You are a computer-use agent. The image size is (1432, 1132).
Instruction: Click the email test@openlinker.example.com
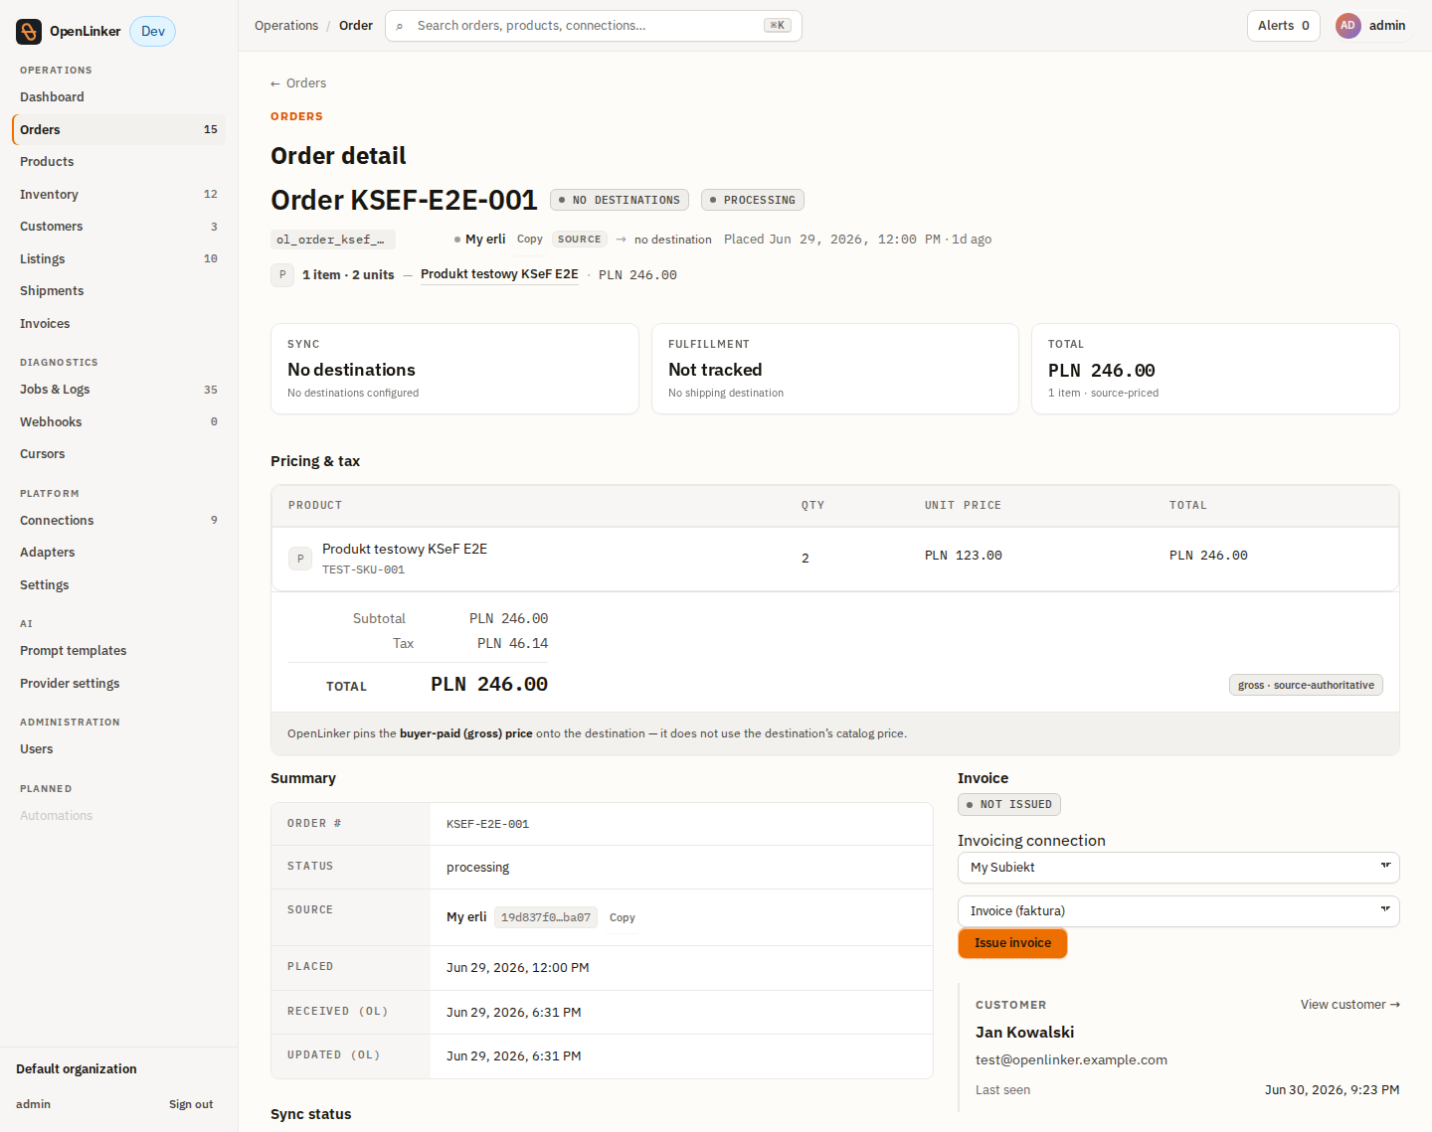1071,1060
